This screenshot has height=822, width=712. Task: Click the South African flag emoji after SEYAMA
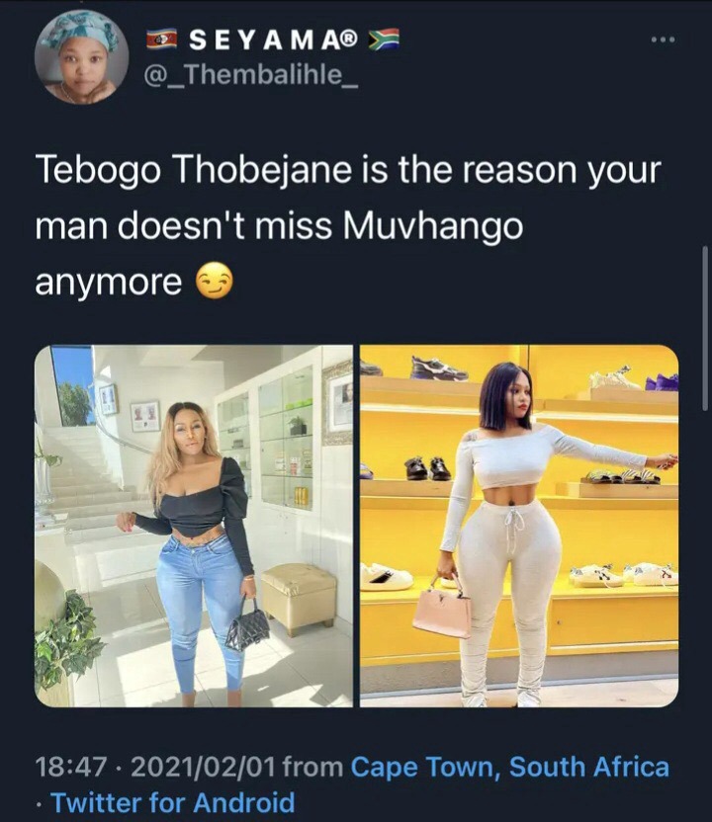coord(384,41)
